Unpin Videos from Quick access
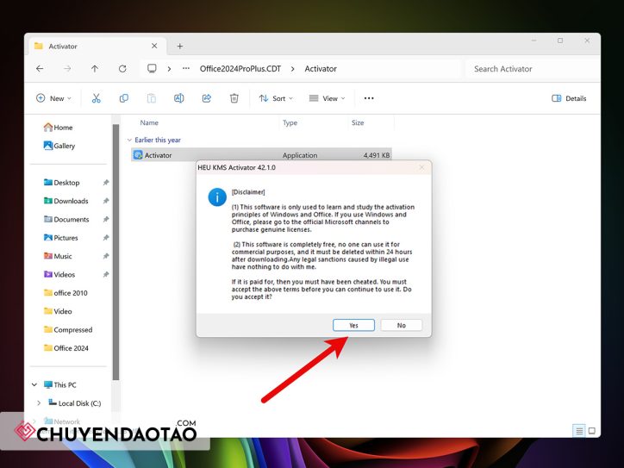Screen dimensions: 624x468 pos(106,275)
